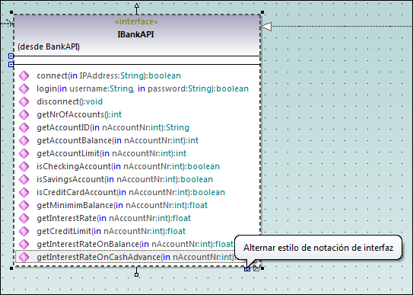Toggle interface notation style icon
The width and height of the screenshot is (413, 295).
247,269
